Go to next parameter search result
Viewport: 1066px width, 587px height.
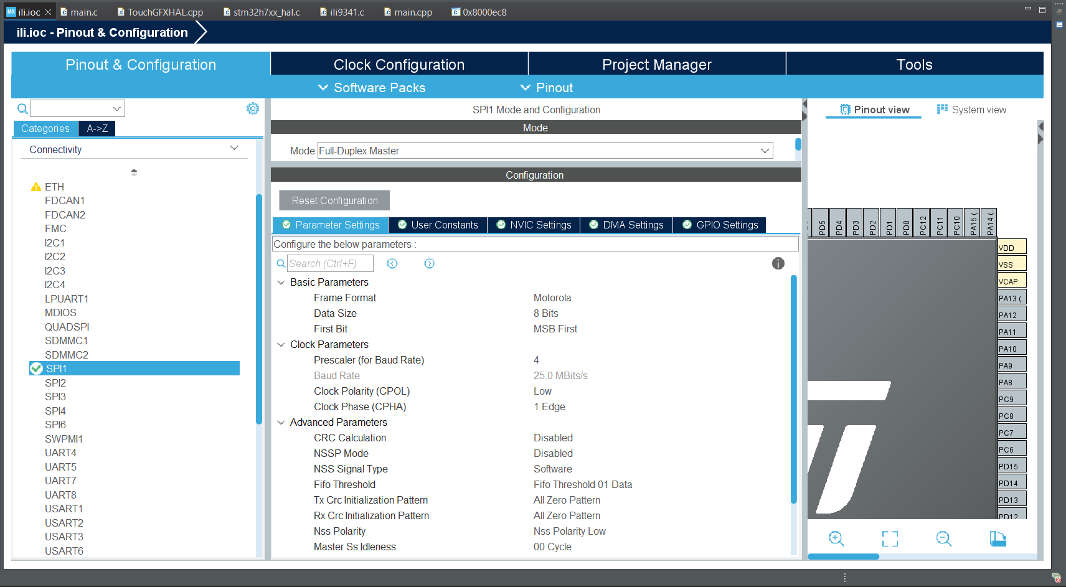pos(429,263)
